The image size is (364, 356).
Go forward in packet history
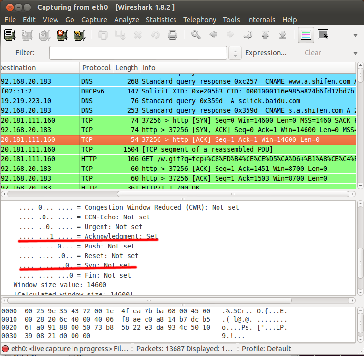click(x=231, y=35)
